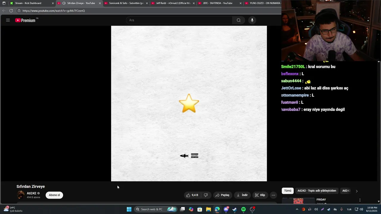Click the Sıfırdan Zirveye video title
Screen dimensions: 381x214
click(x=31, y=187)
